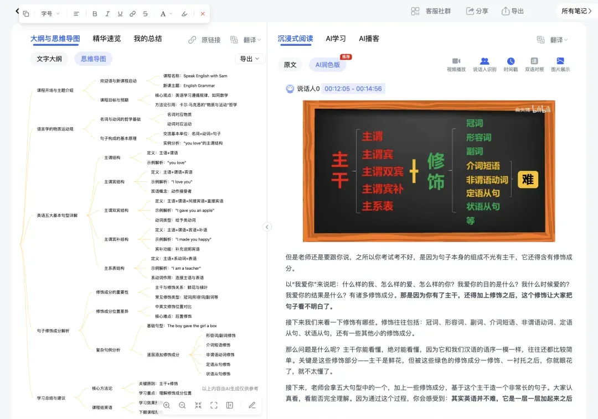Click timestamp 00:12:05 - 00:14:56
This screenshot has height=419, width=598.
tap(353, 88)
